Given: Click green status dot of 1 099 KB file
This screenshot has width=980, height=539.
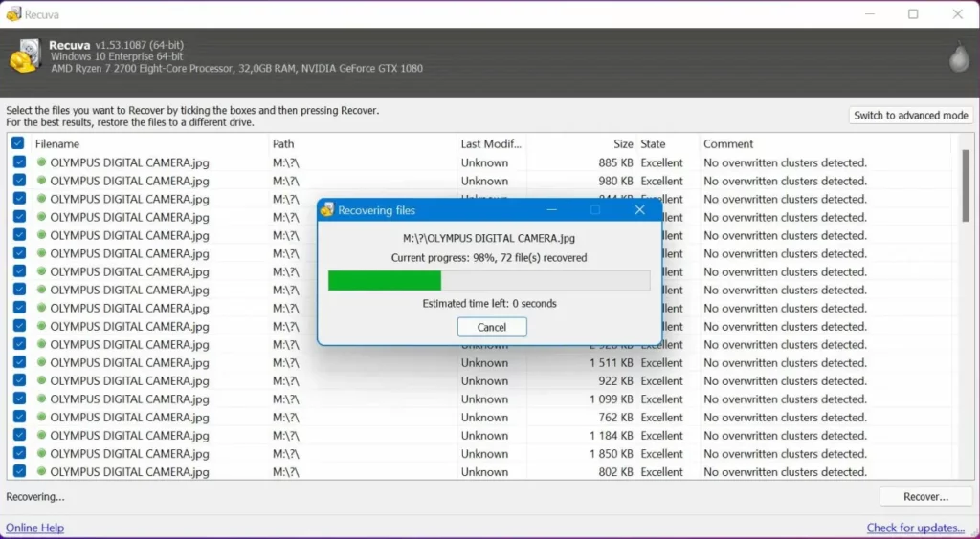Looking at the screenshot, I should coord(41,398).
